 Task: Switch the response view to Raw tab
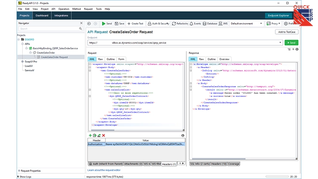201,59
